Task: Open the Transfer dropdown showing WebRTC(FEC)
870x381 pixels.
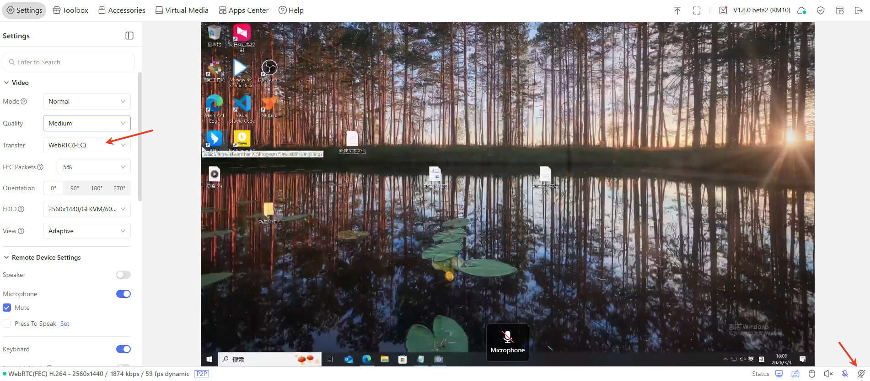Action: point(86,145)
